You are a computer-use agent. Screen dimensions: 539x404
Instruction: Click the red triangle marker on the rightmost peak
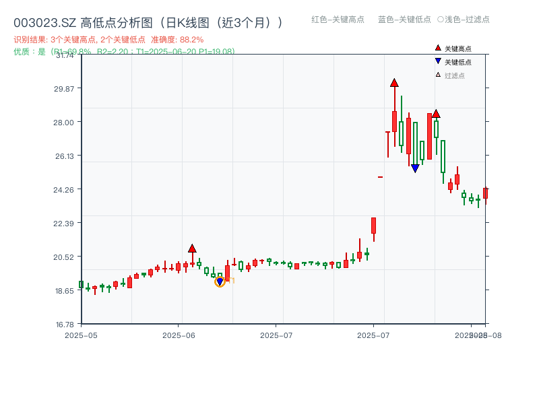(x=437, y=113)
